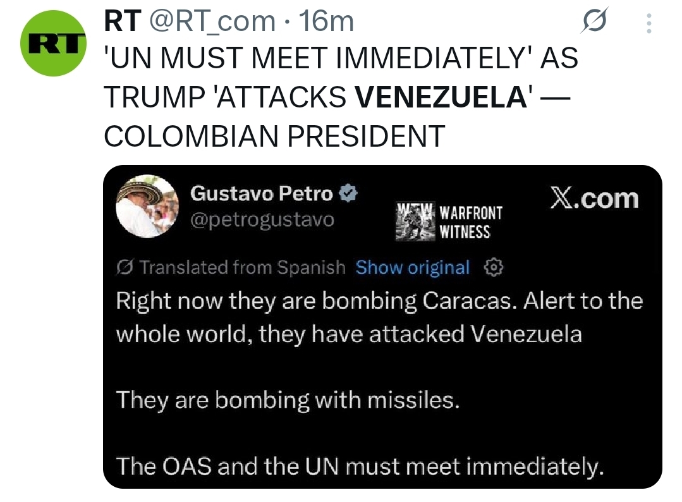Viewport: 682px width, 502px height.
Task: Click the blue verified badge beside Gustavo Petro
Action: [x=350, y=193]
